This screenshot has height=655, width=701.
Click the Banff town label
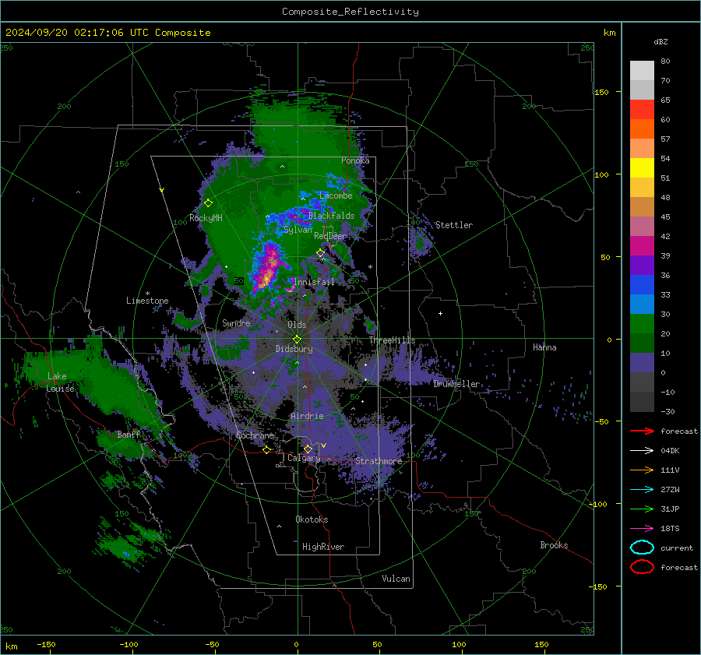point(129,435)
